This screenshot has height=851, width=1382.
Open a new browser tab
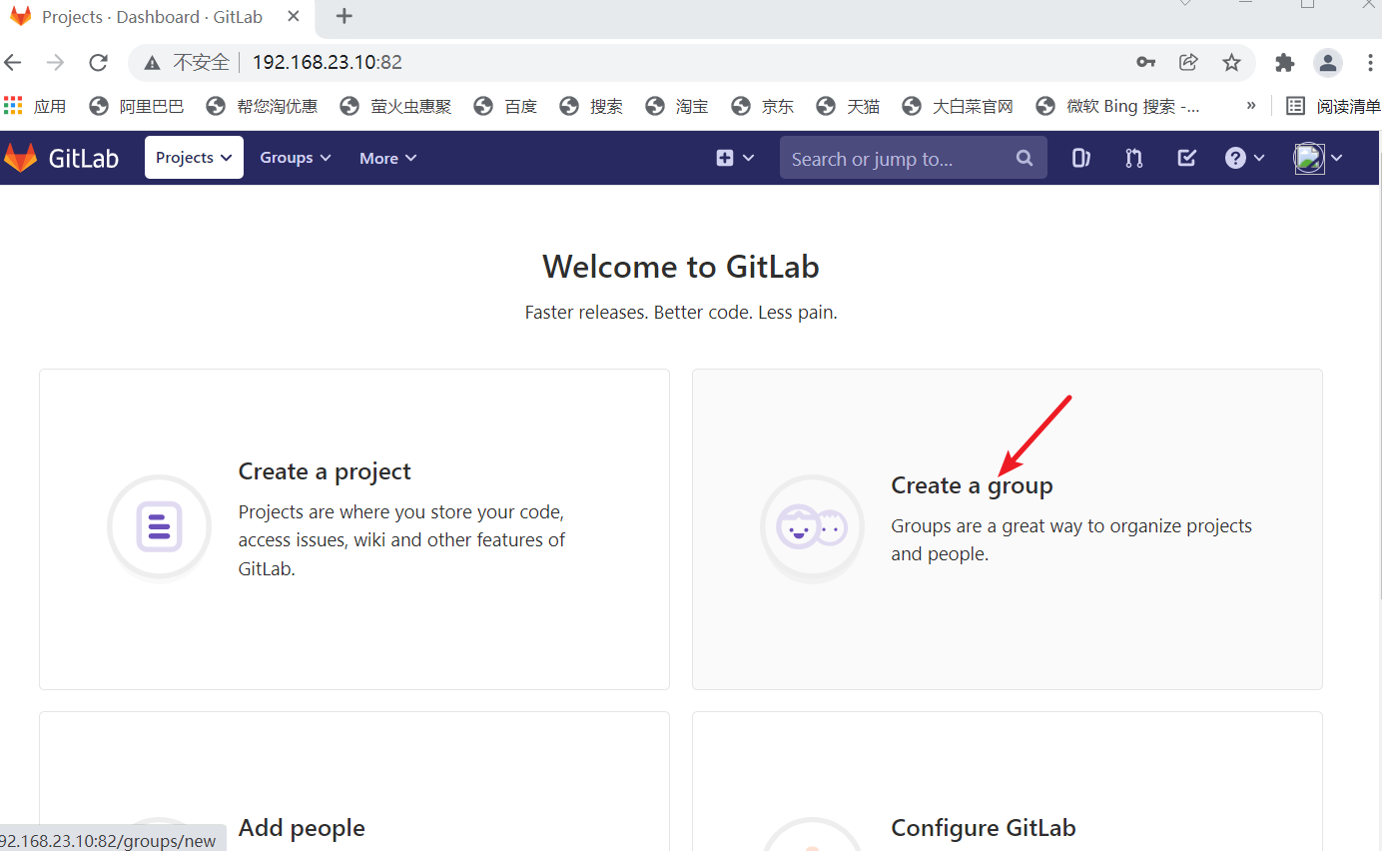tap(344, 16)
